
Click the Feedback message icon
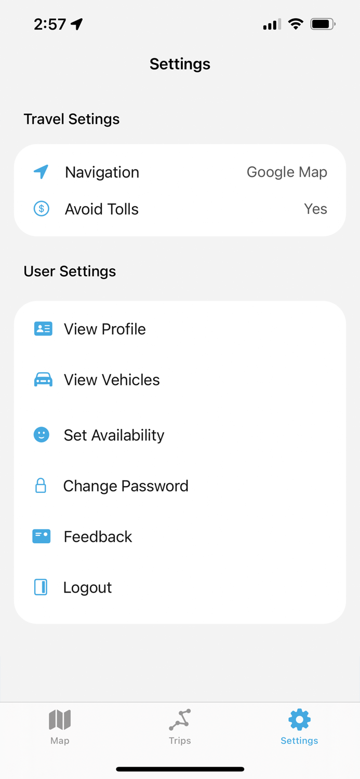click(x=42, y=536)
